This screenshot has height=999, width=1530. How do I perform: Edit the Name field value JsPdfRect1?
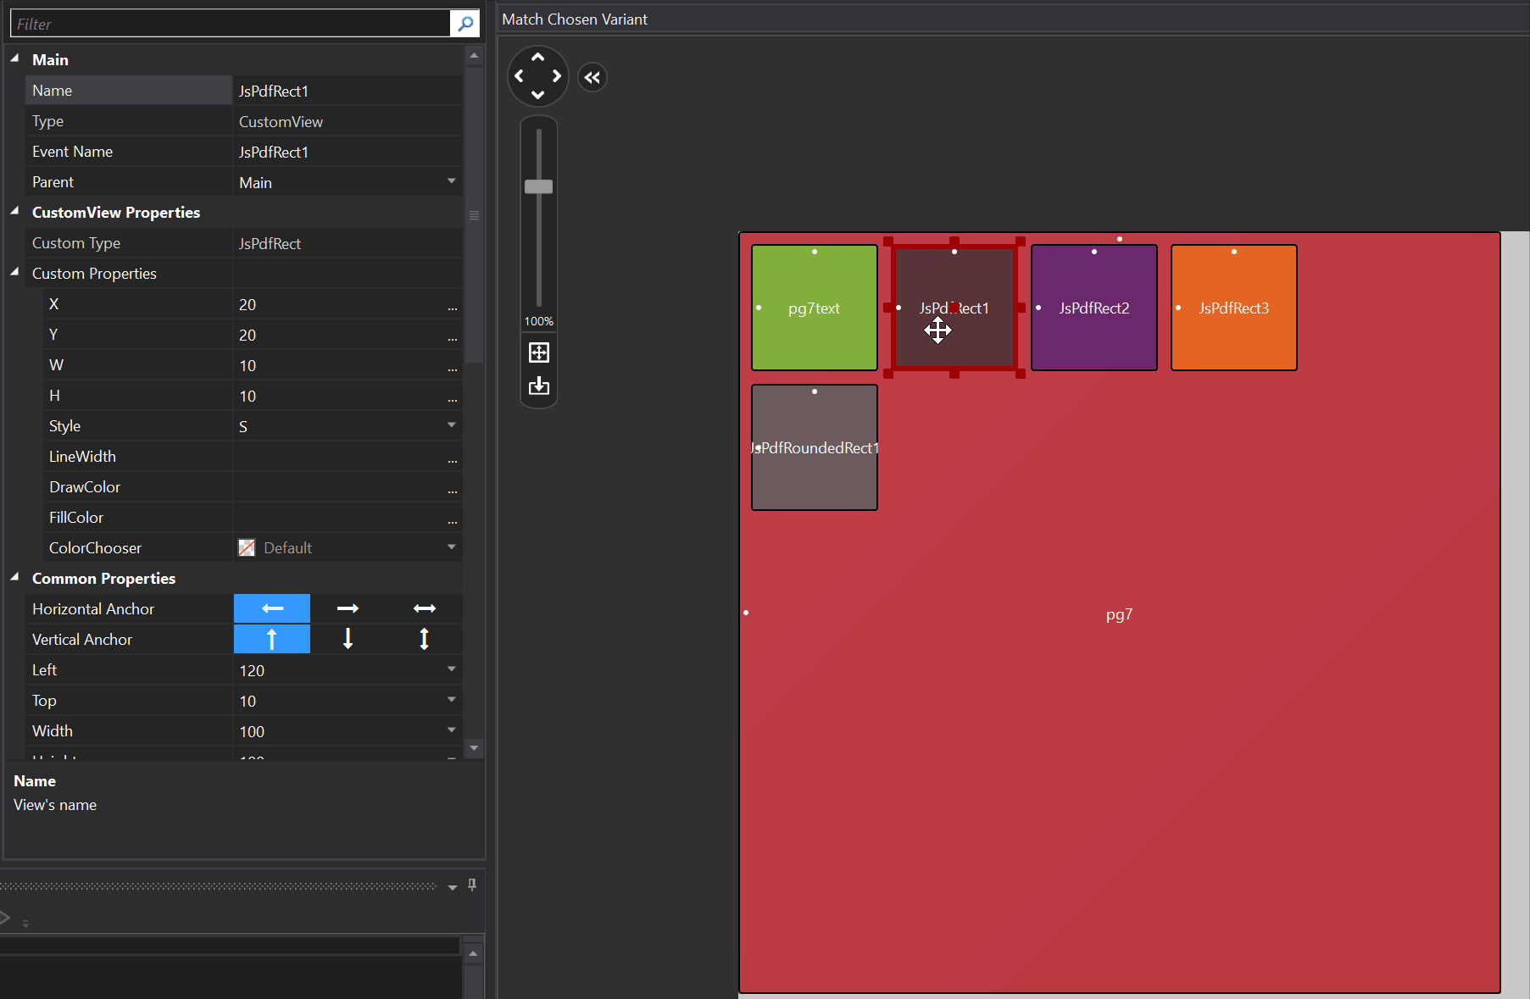point(348,91)
